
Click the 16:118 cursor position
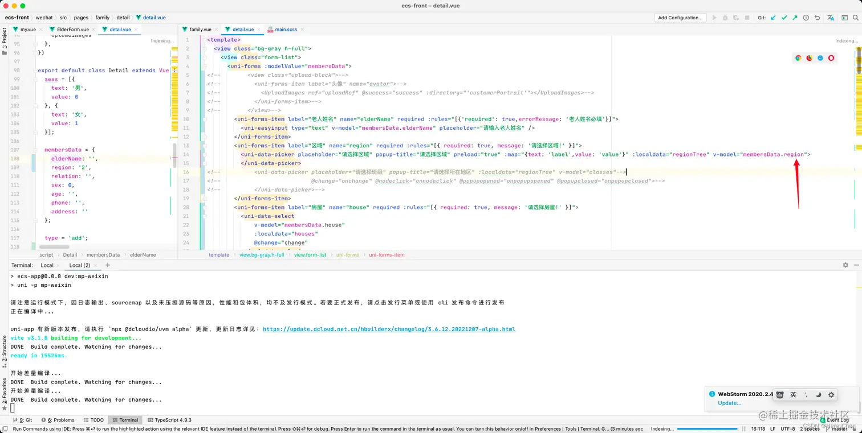(758, 428)
